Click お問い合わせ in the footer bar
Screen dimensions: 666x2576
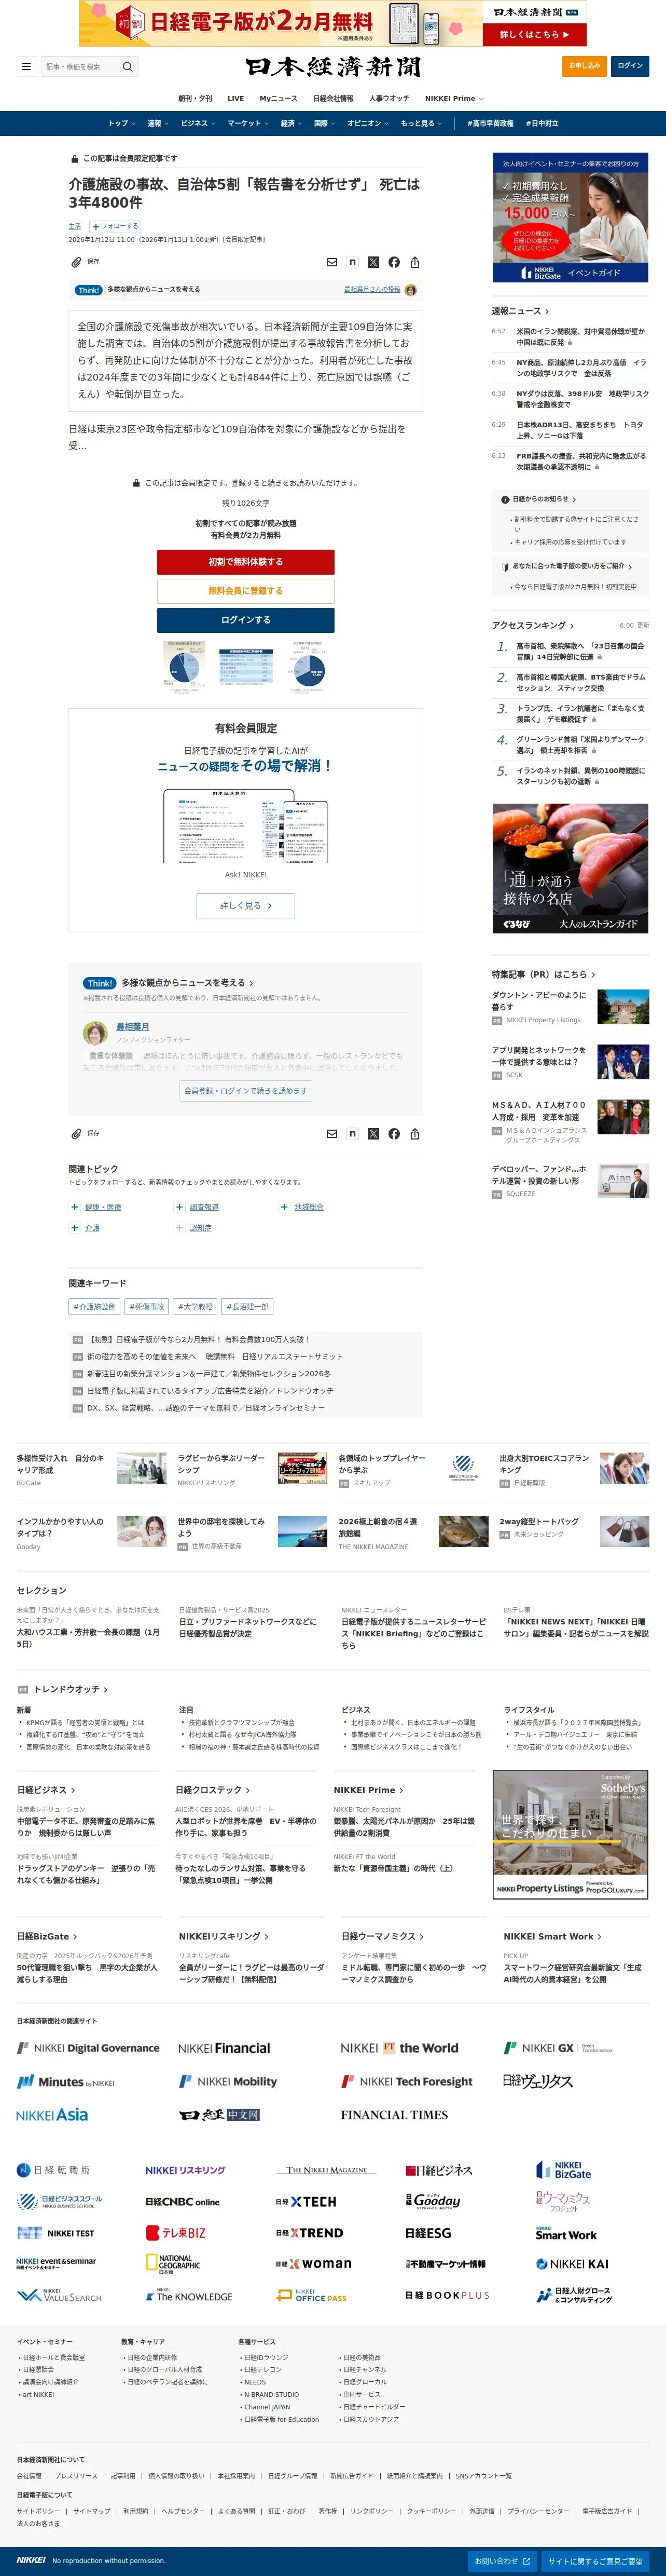(502, 2561)
